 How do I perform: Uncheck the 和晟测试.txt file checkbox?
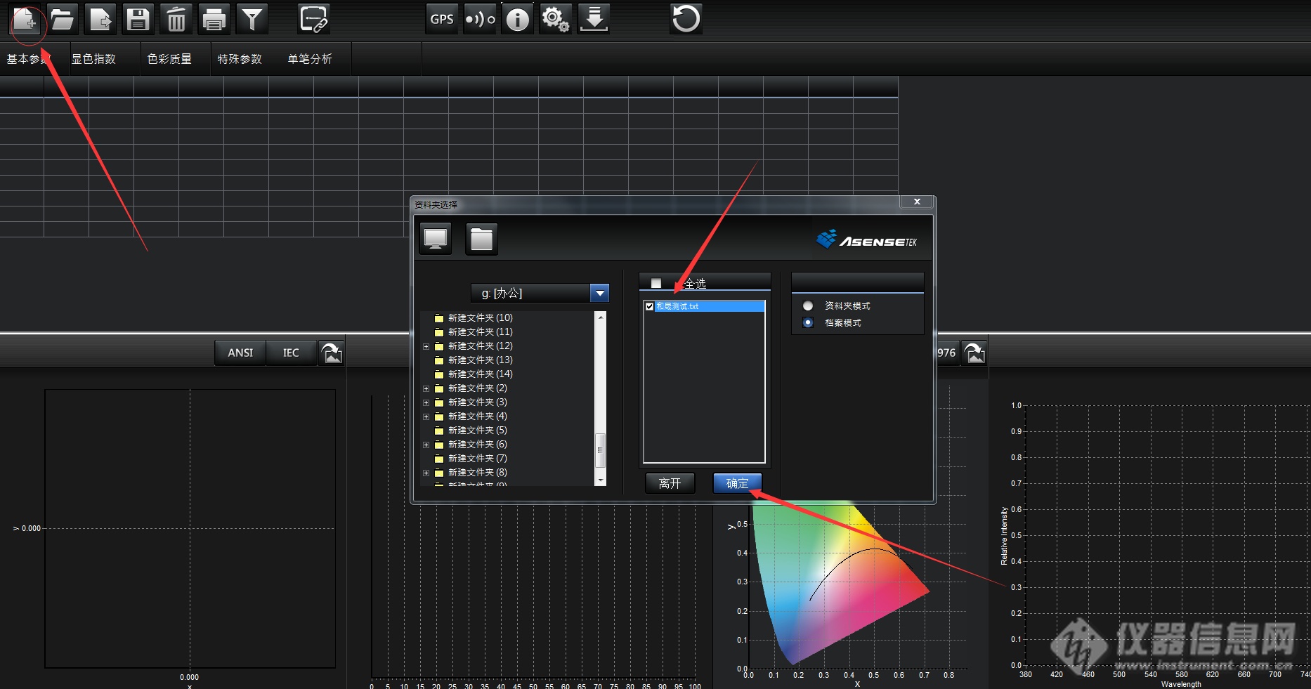(650, 306)
